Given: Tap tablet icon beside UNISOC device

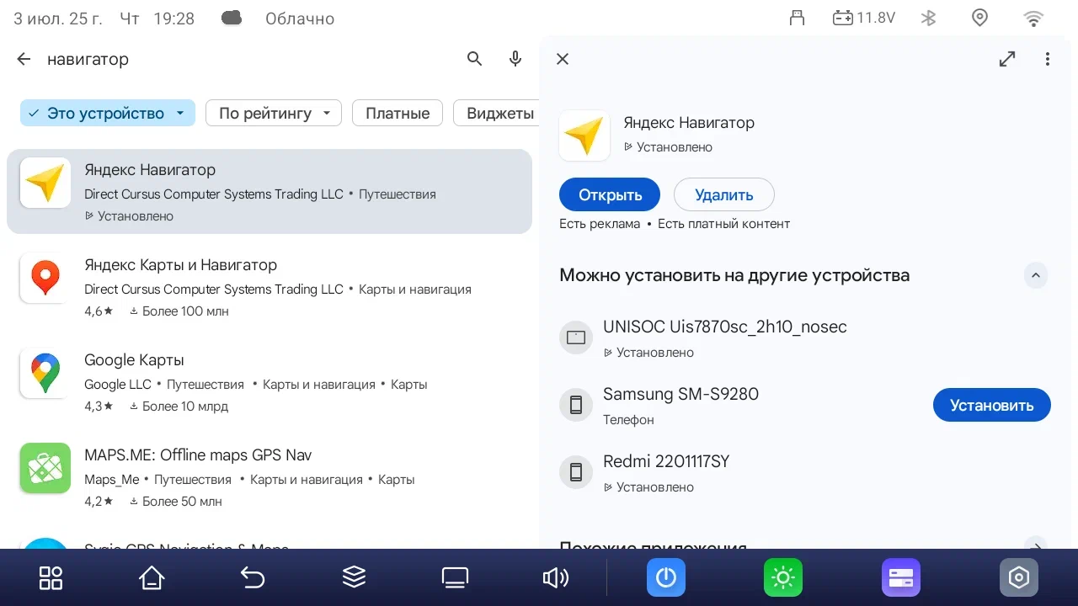Looking at the screenshot, I should click(576, 338).
